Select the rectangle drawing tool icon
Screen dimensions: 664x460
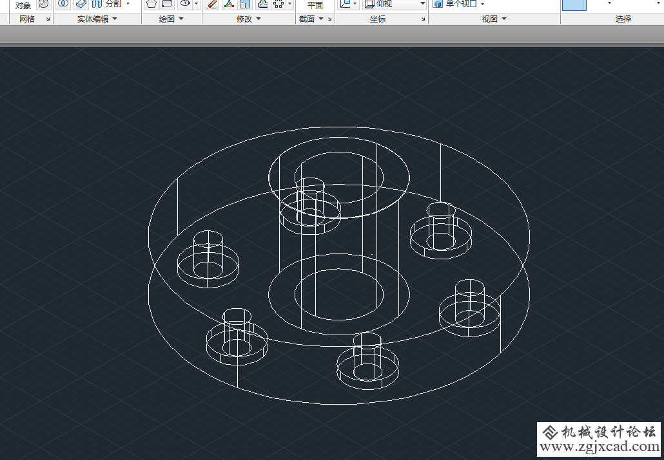click(x=167, y=4)
